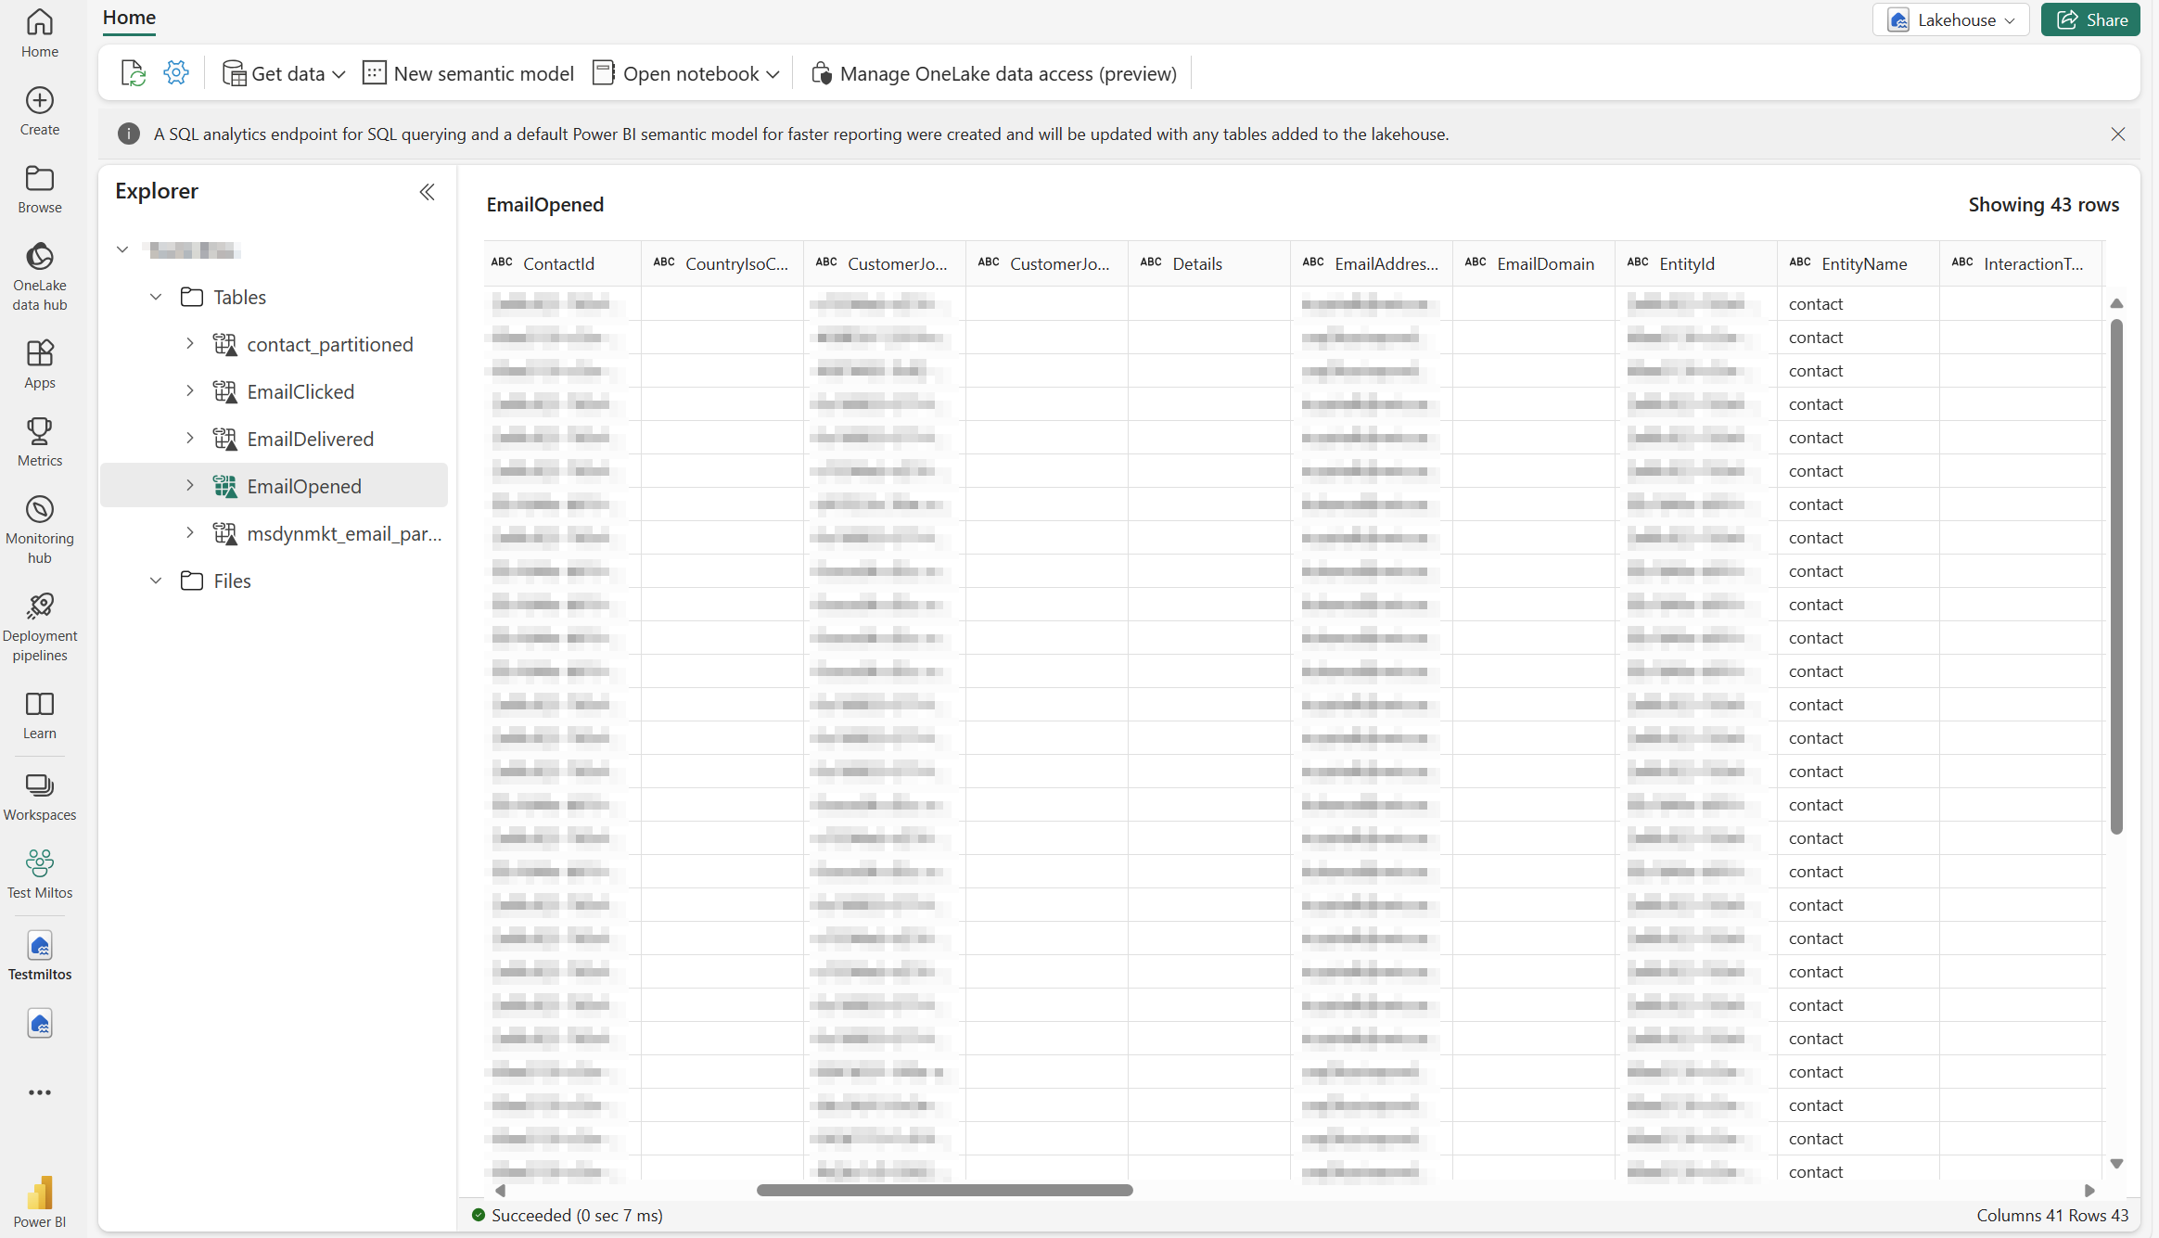Viewport: 2159px width, 1238px height.
Task: Switch to the Home tab
Action: tap(129, 18)
